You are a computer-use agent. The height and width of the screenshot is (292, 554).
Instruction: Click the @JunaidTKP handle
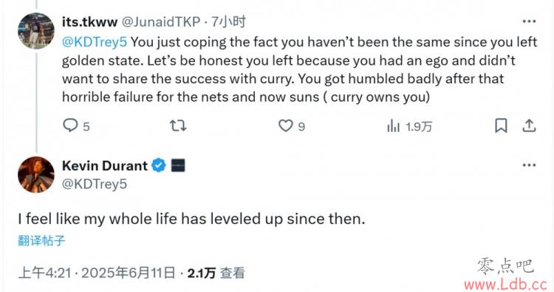click(x=161, y=22)
